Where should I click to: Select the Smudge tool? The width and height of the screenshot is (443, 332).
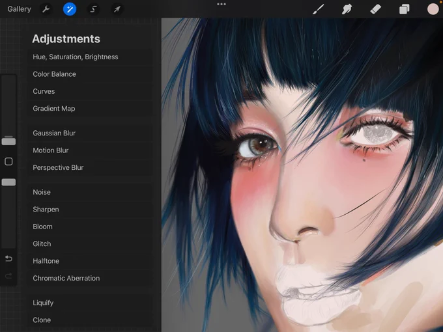pyautogui.click(x=347, y=9)
